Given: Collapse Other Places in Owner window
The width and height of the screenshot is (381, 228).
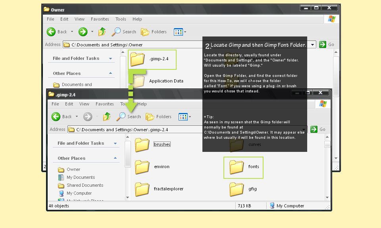Looking at the screenshot, I should (111, 73).
